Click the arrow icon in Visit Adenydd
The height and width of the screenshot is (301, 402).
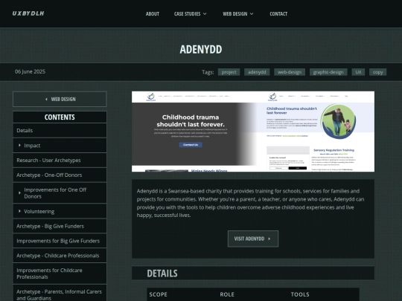[x=269, y=239]
